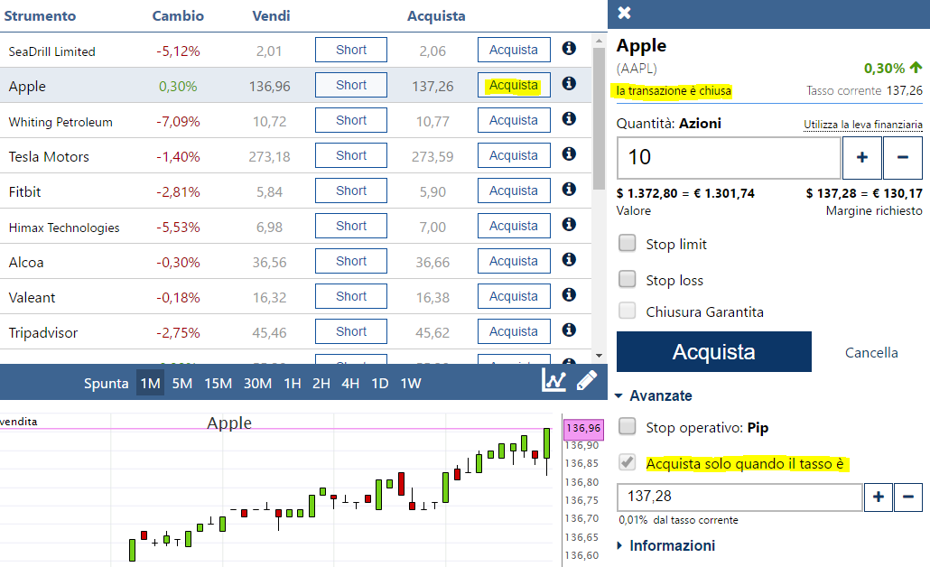Viewport: 930px width, 567px height.
Task: Confirm order with large Acquista button
Action: (x=714, y=352)
